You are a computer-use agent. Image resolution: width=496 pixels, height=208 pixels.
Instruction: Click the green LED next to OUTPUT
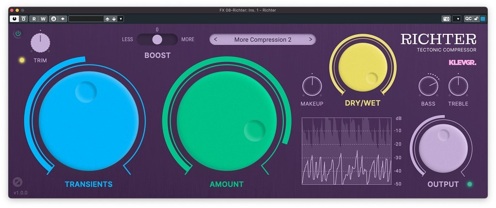(x=470, y=184)
